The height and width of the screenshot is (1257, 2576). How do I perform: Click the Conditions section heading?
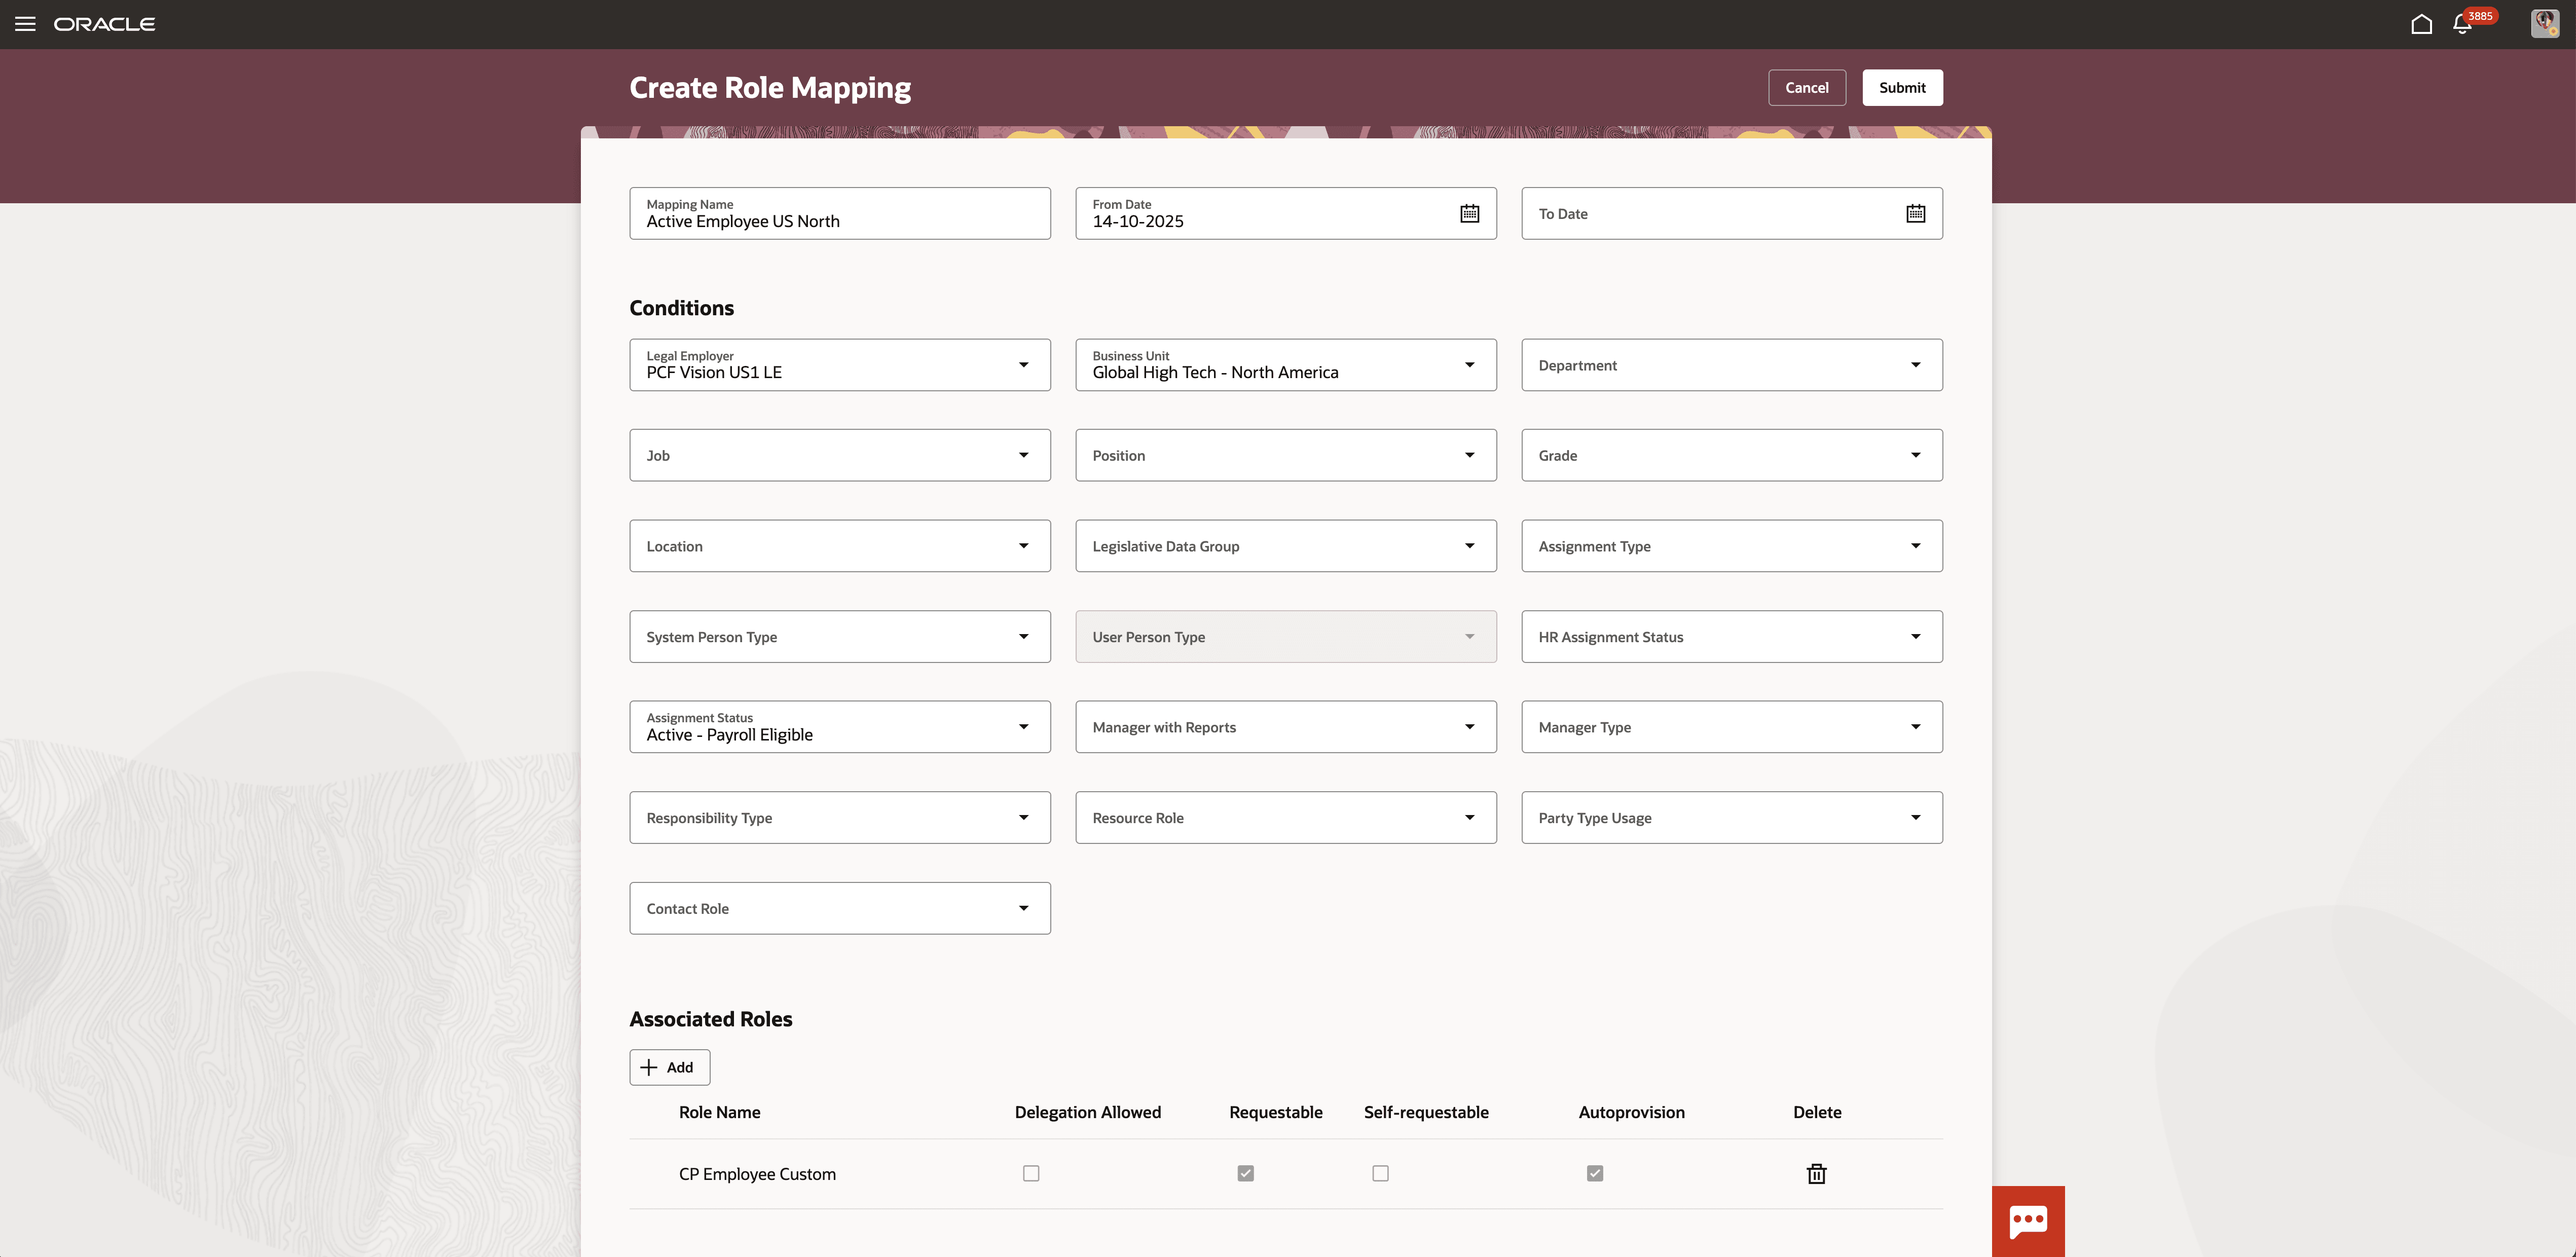click(x=681, y=307)
